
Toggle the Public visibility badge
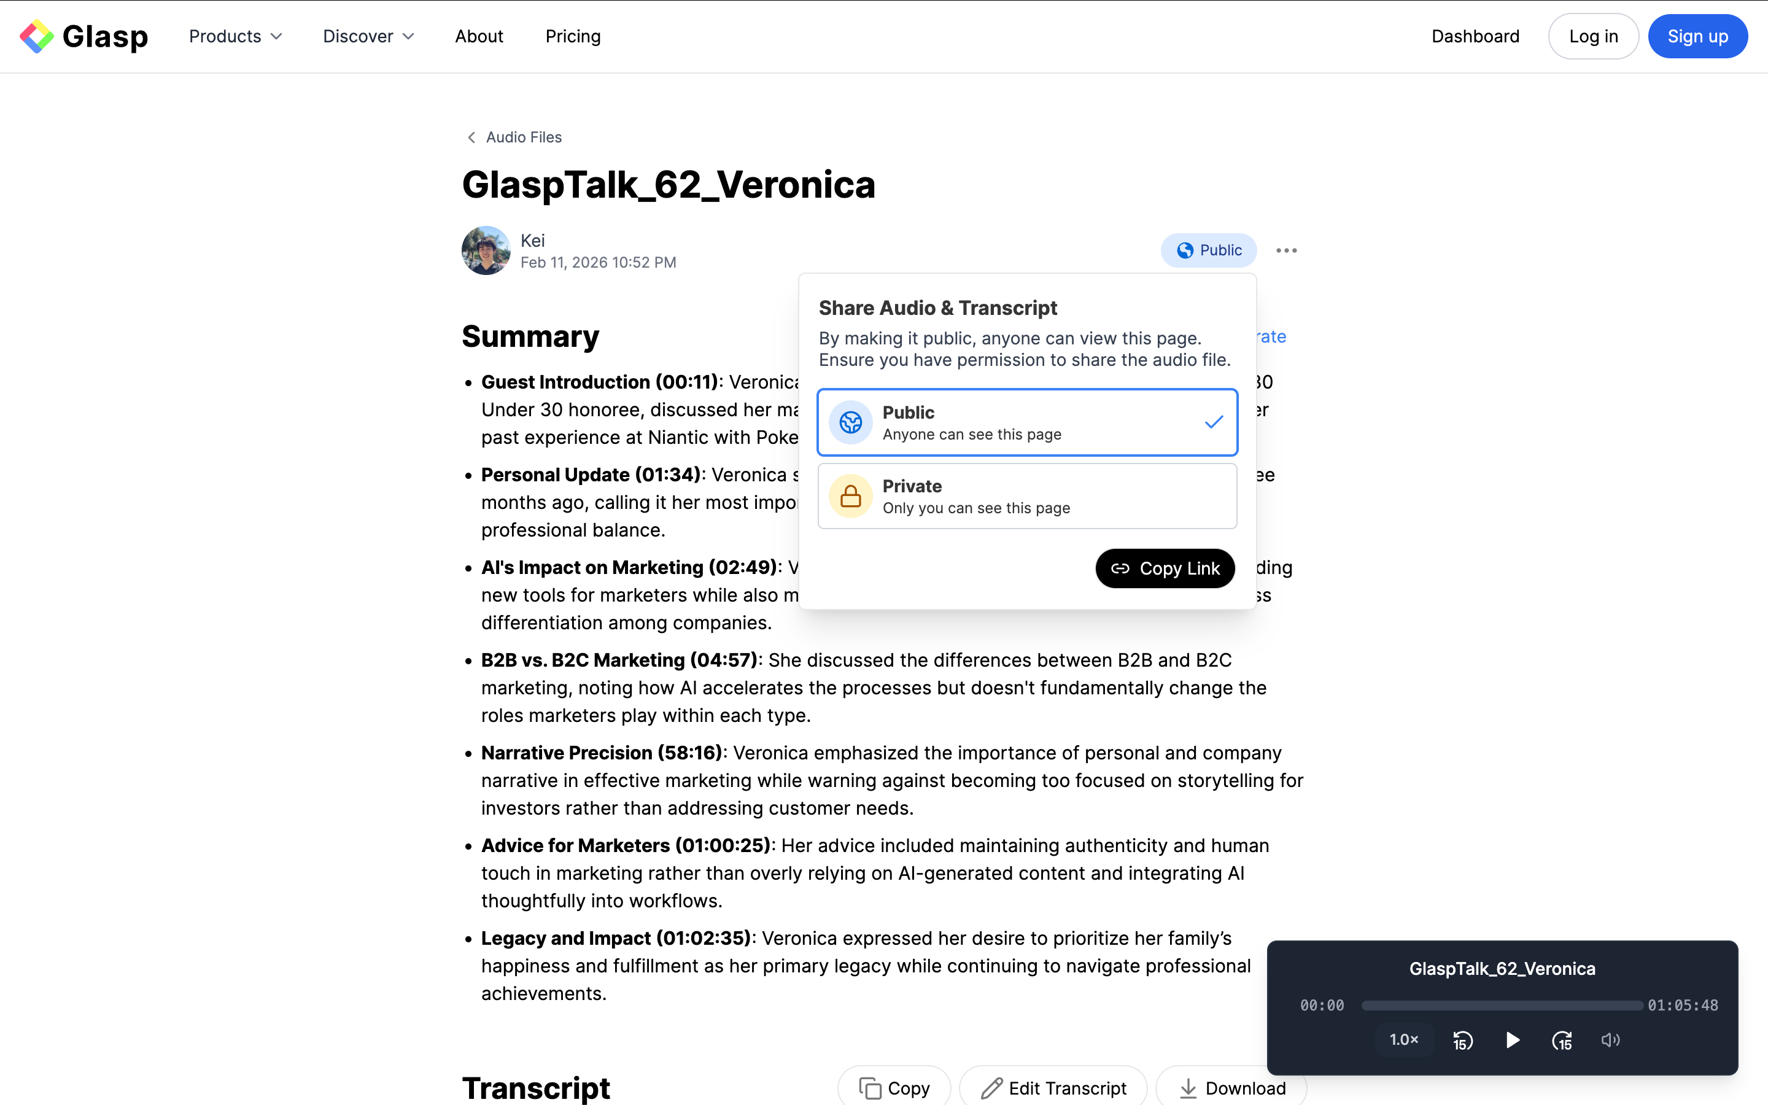1208,250
